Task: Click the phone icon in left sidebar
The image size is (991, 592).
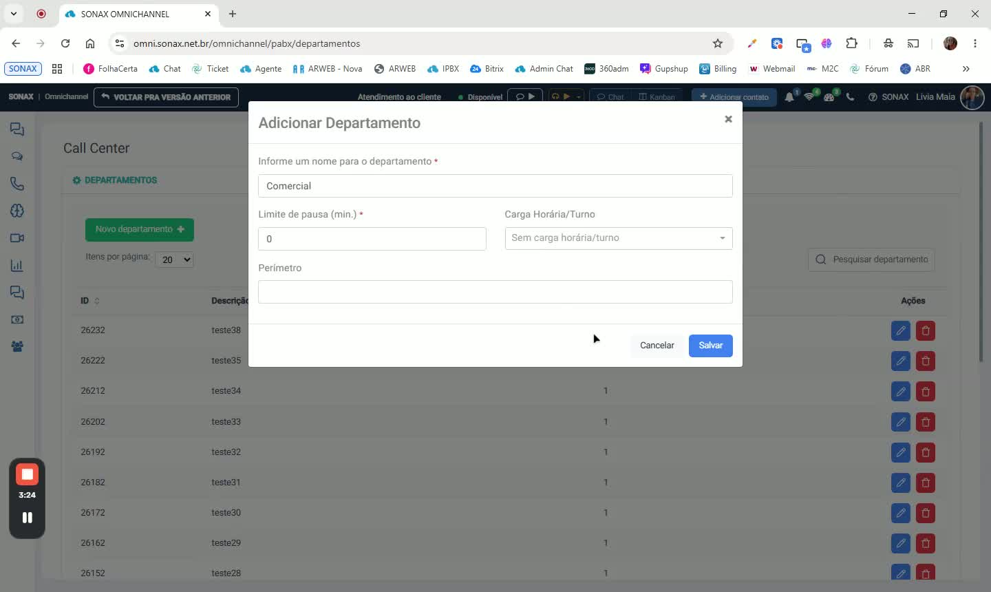Action: pyautogui.click(x=17, y=184)
